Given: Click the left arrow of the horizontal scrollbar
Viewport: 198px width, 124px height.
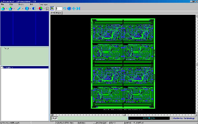Looking at the screenshot, I should 52,115.
